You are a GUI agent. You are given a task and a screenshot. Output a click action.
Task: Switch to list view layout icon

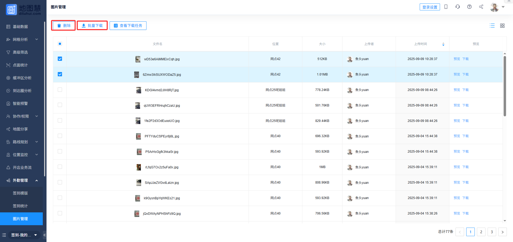coord(492,26)
